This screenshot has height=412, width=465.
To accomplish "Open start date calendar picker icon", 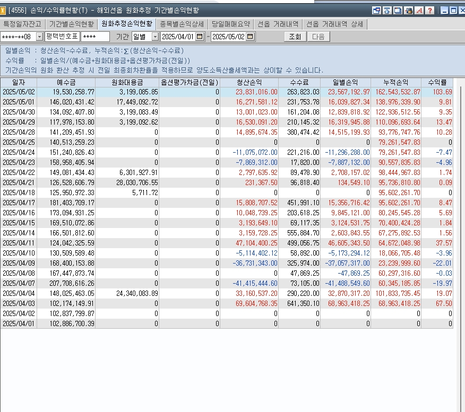I will tap(200, 37).
